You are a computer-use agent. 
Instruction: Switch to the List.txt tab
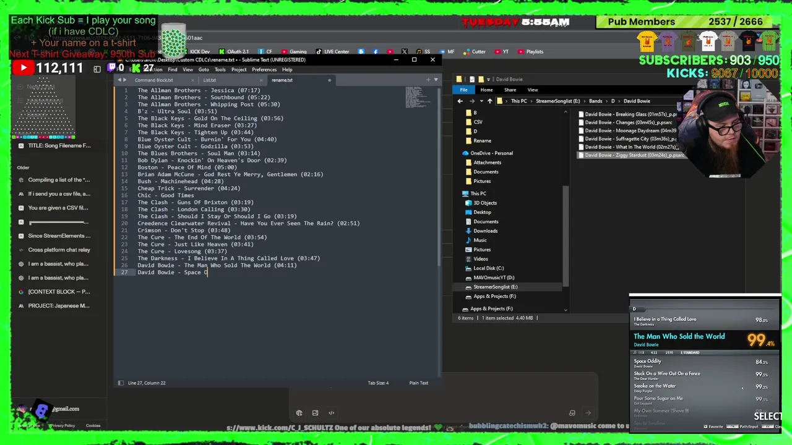coord(210,80)
